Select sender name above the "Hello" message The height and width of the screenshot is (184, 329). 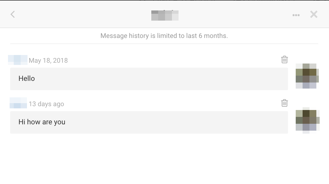pos(18,60)
